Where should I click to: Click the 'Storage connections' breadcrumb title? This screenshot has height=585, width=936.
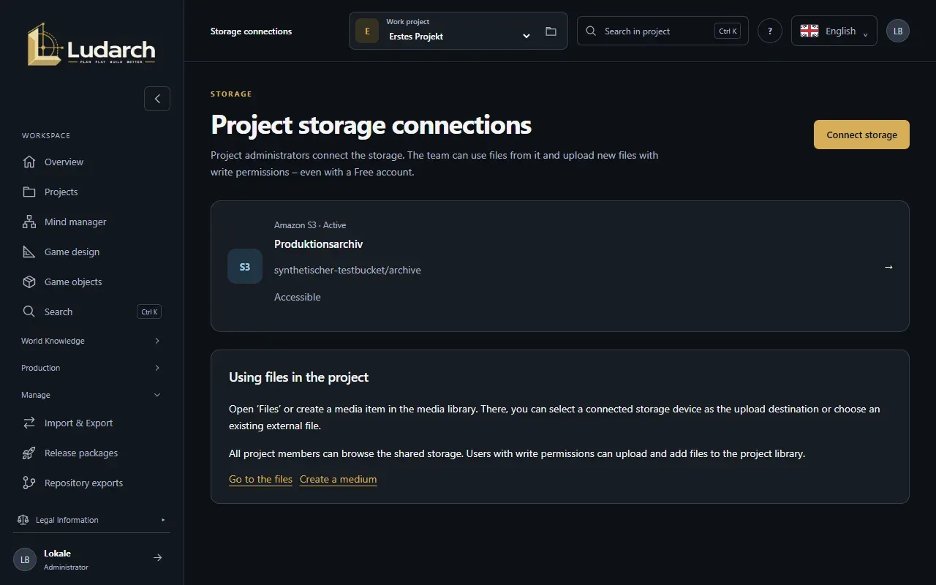[x=251, y=31]
